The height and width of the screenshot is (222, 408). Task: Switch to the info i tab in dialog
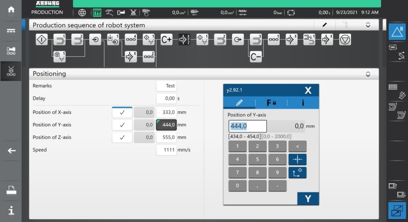(303, 103)
